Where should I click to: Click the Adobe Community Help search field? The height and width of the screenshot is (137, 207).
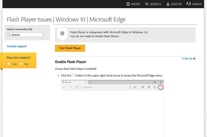point(25,35)
